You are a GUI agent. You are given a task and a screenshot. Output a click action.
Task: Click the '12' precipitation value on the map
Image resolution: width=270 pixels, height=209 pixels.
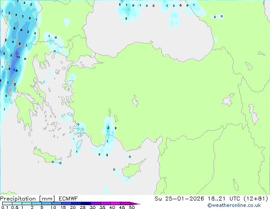pyautogui.click(x=18, y=57)
